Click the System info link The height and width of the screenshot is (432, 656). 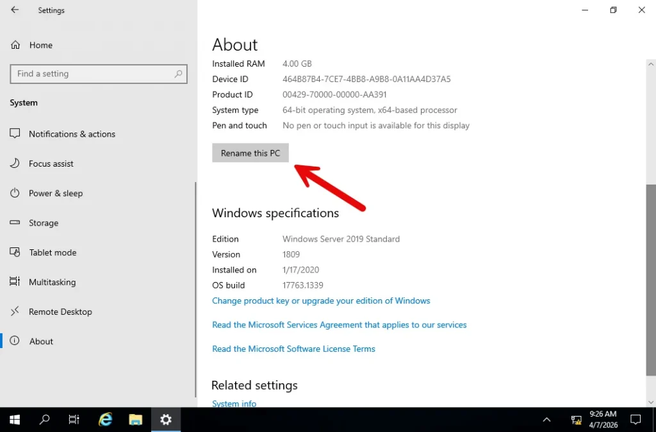pos(234,403)
